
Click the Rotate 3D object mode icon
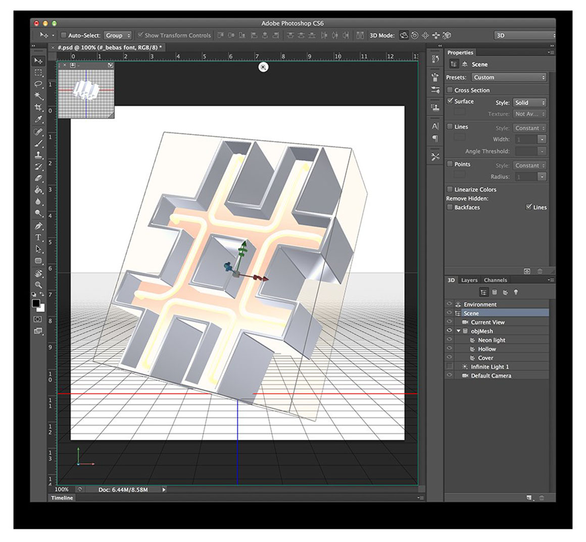pos(404,35)
